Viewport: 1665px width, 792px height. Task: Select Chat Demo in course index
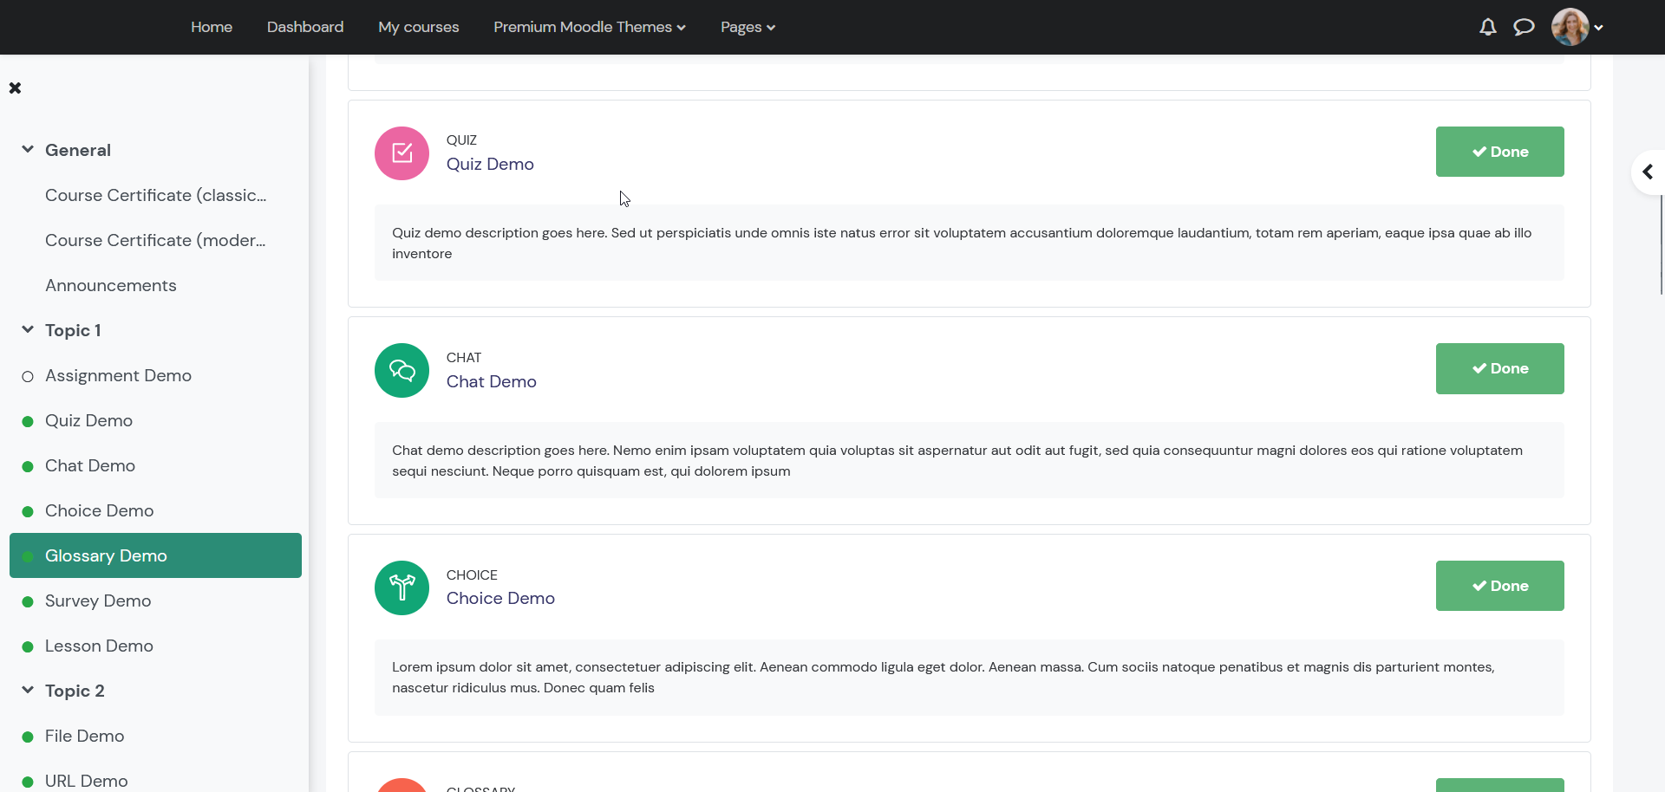(x=90, y=466)
